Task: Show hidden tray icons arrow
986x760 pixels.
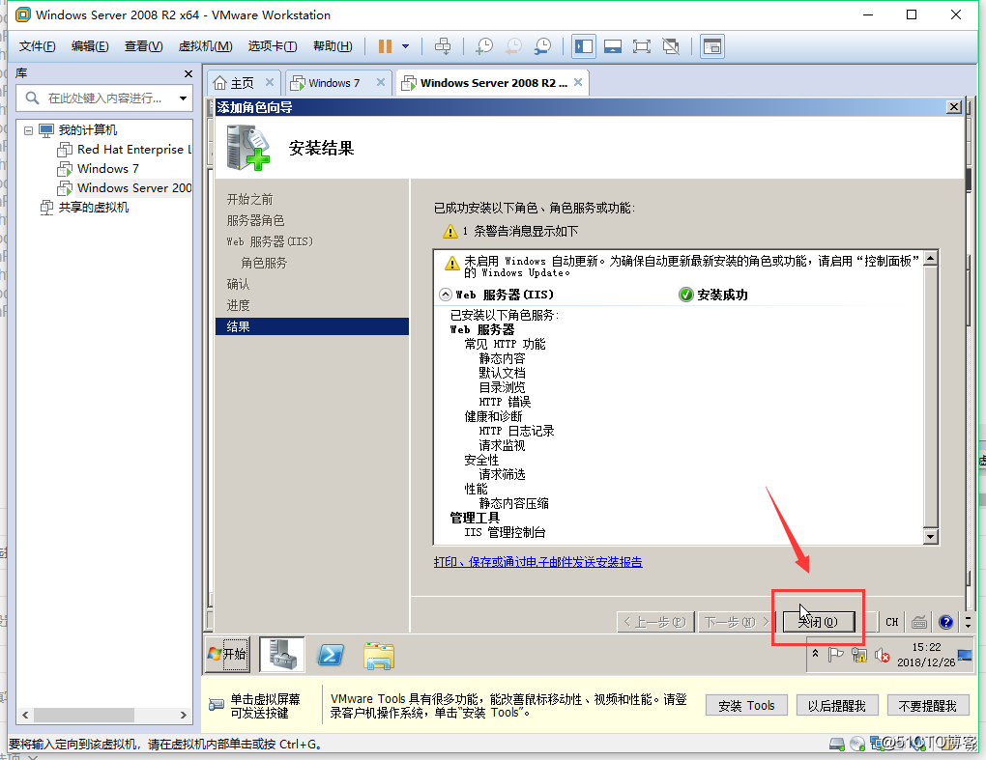Action: (815, 654)
